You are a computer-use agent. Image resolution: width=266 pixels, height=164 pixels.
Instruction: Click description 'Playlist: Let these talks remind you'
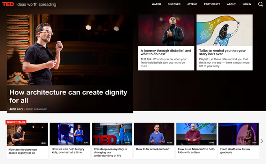pyautogui.click(x=224, y=62)
